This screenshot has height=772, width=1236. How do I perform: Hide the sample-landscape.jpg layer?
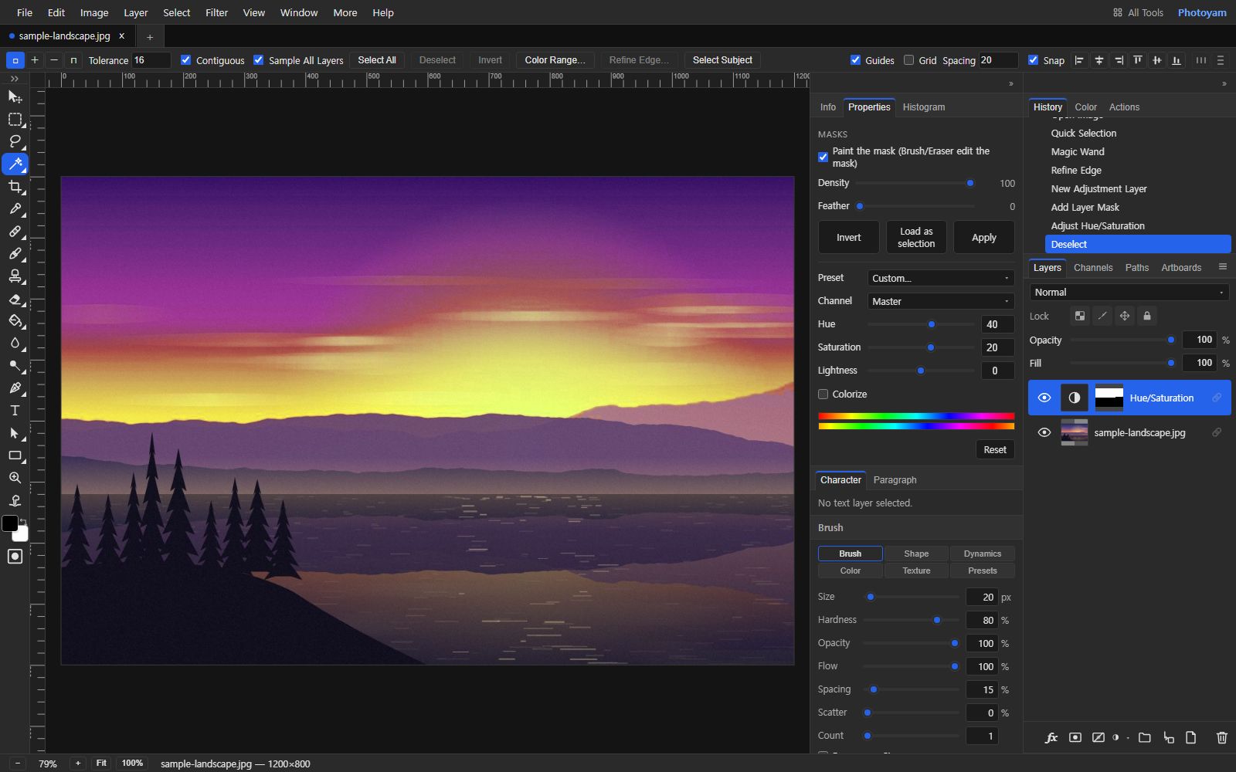click(1044, 432)
